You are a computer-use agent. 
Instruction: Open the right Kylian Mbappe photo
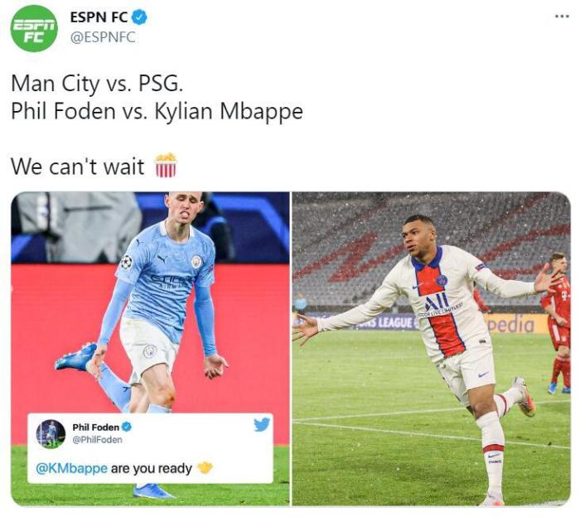click(432, 348)
